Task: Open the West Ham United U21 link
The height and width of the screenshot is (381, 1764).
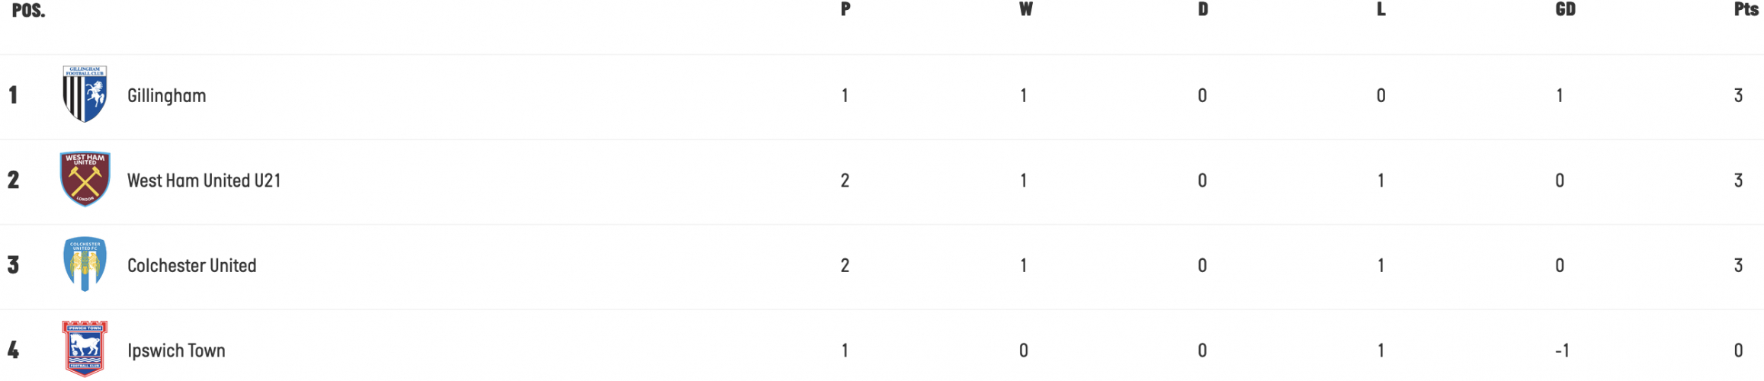Action: tap(204, 181)
